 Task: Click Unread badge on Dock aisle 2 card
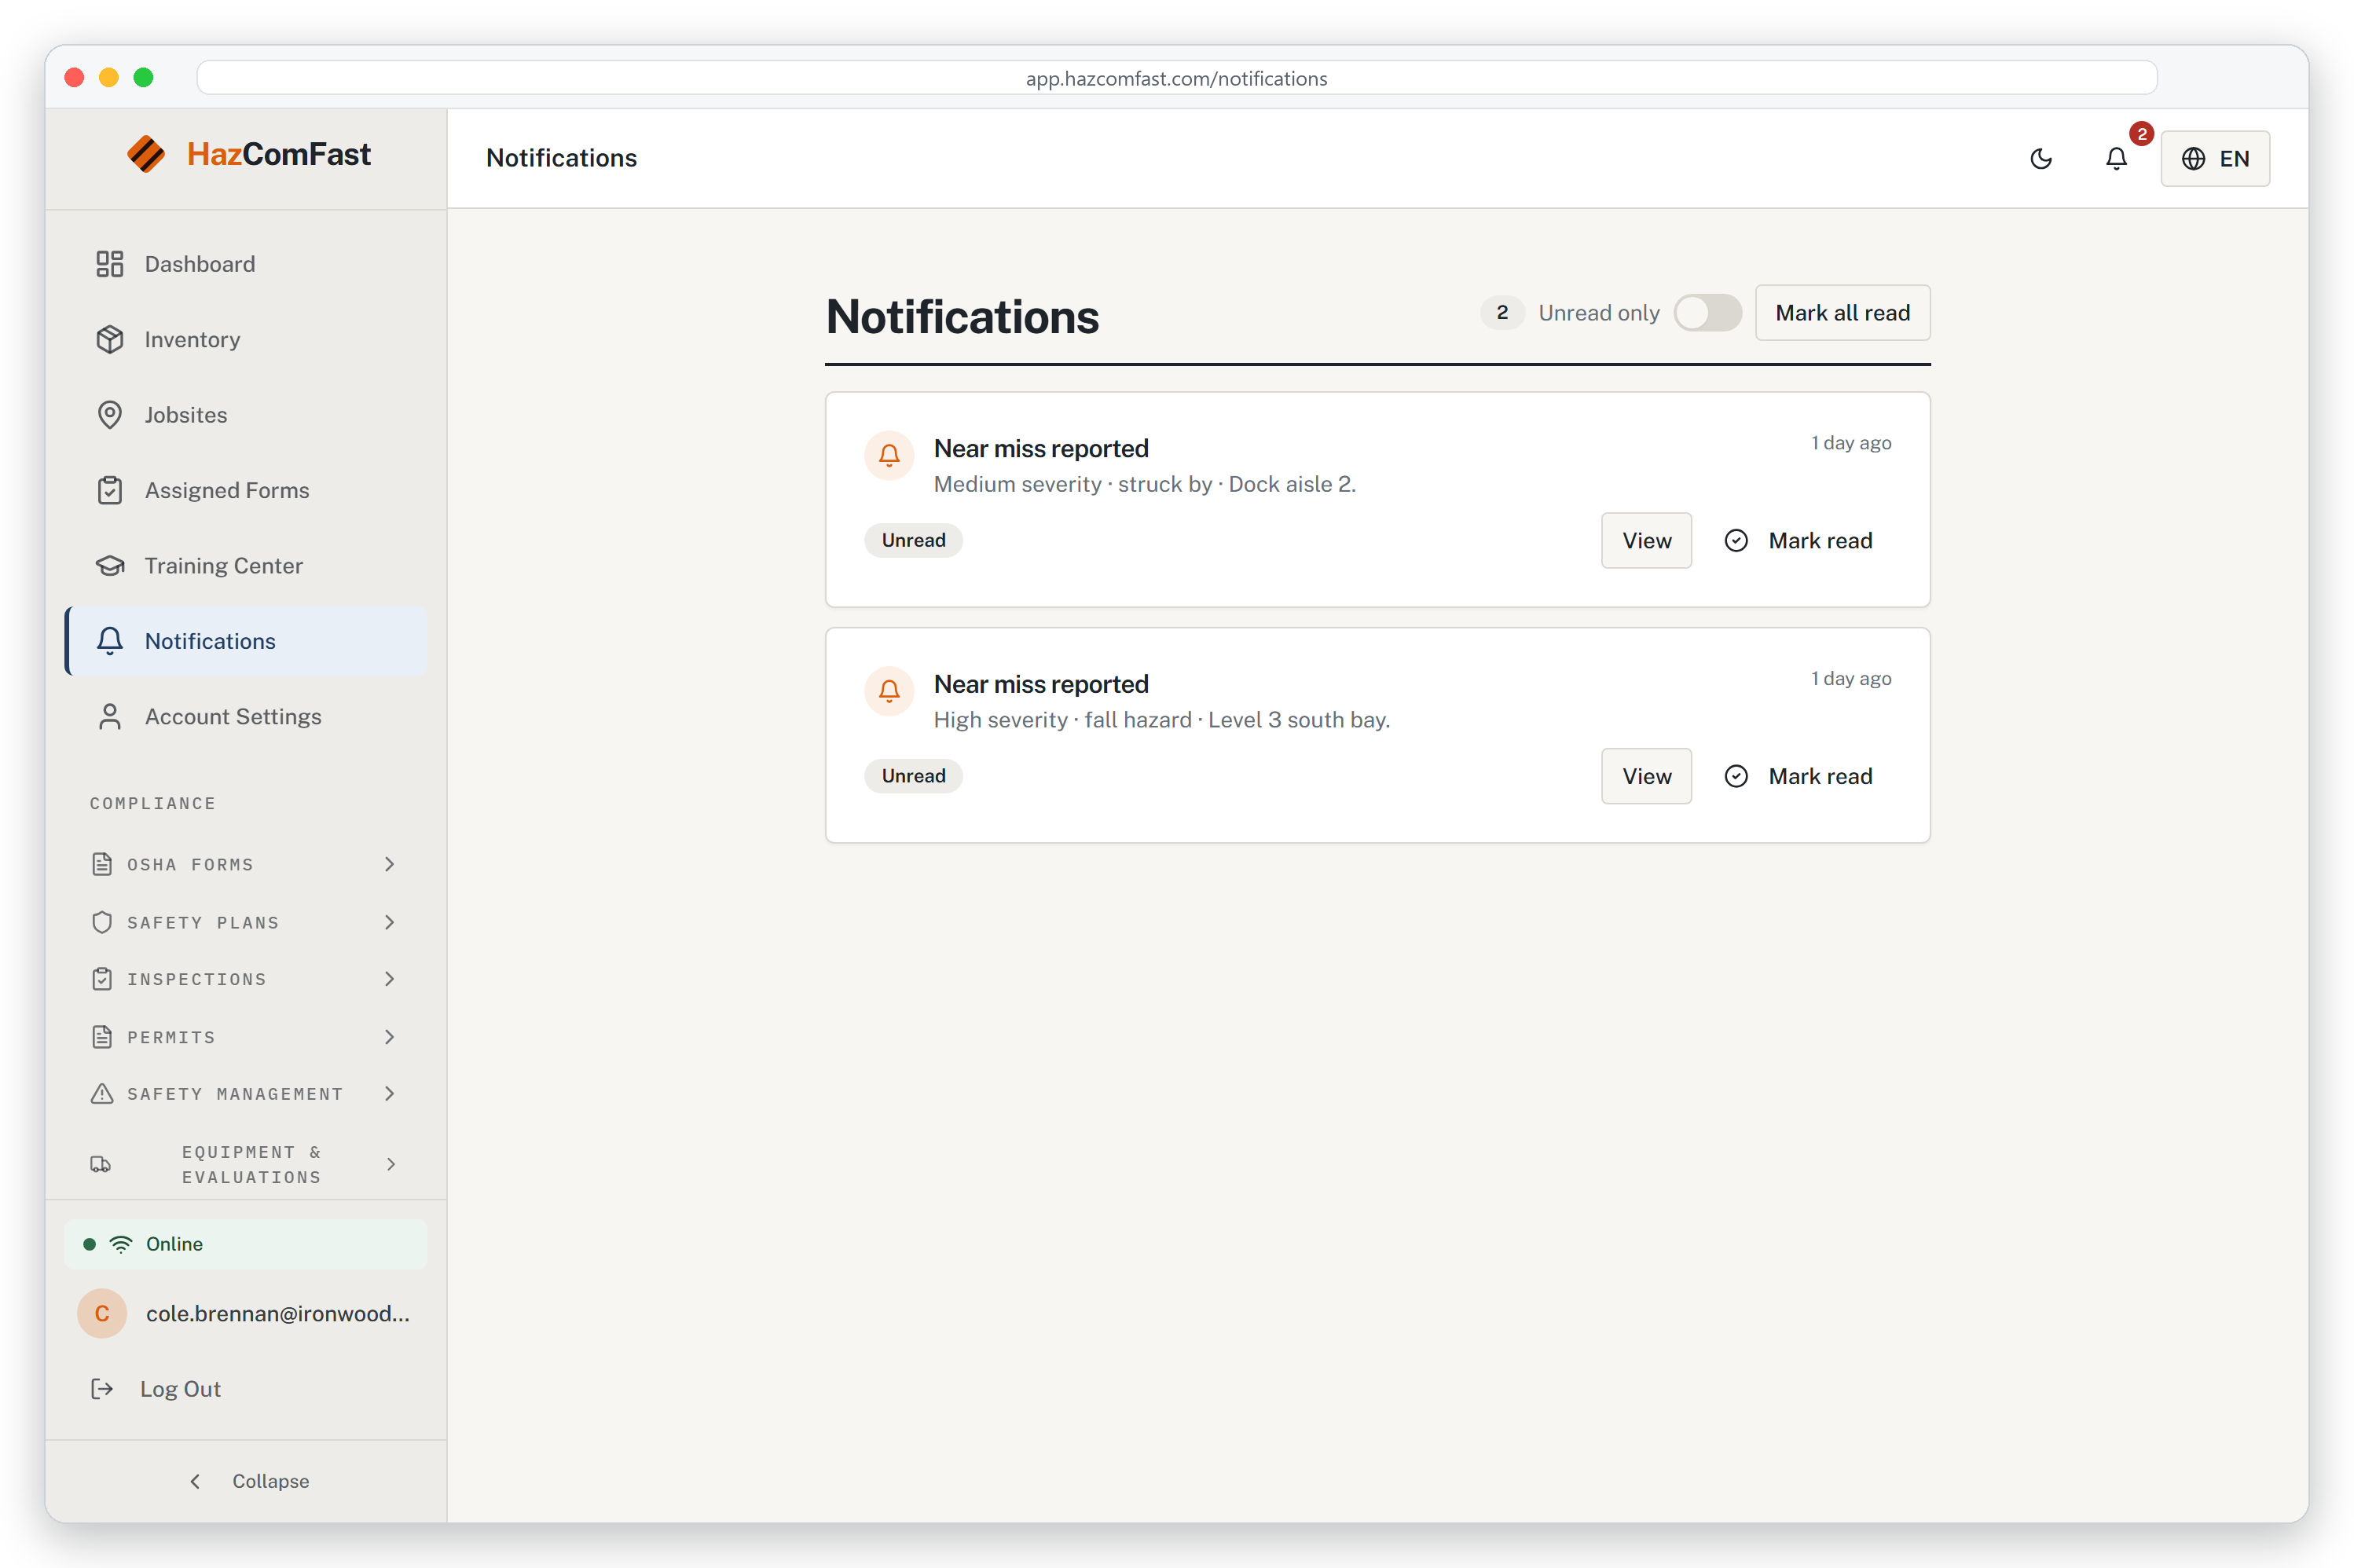click(x=913, y=540)
